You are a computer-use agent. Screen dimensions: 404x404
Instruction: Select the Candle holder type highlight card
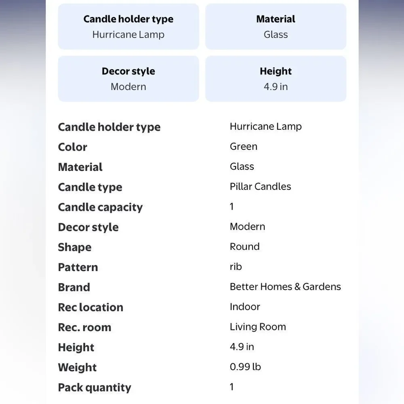[x=128, y=27]
